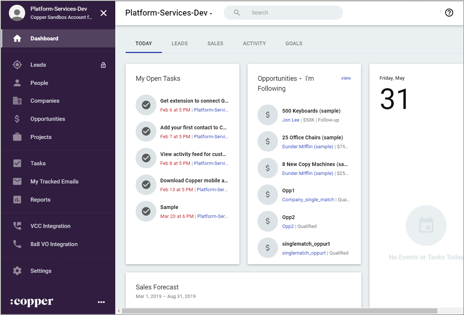The width and height of the screenshot is (464, 315).
Task: Complete the Add your first contact task
Action: click(146, 132)
